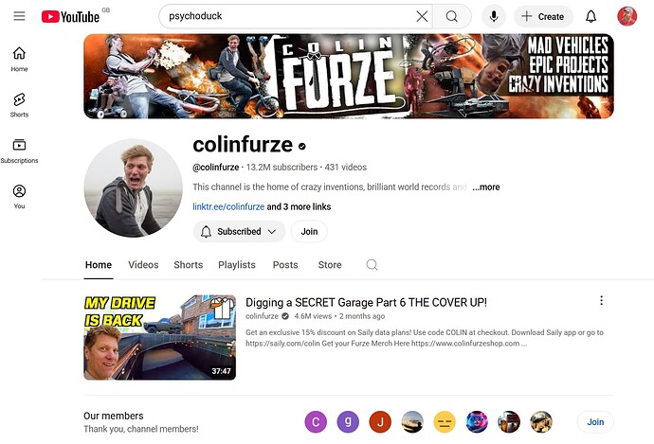Open Subscriptions in sidebar

click(x=19, y=151)
